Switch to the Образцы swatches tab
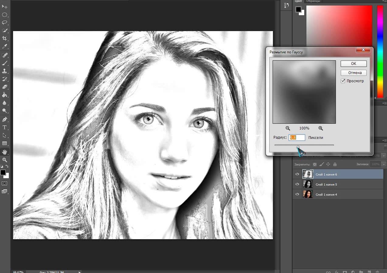387x273 pixels. 314,1
